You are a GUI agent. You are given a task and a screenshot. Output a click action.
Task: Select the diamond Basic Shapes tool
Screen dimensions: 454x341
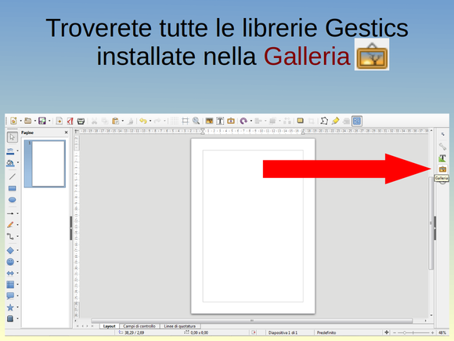[x=10, y=250]
